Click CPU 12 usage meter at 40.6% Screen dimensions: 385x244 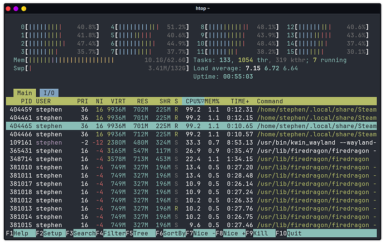(x=328, y=27)
